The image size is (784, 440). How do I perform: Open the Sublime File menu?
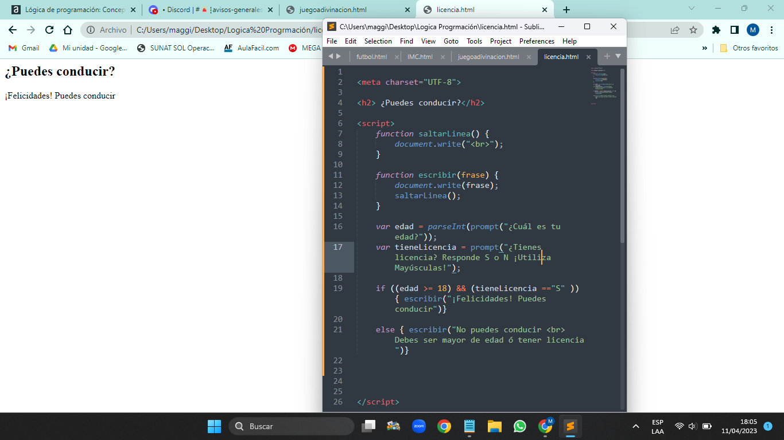pos(332,41)
